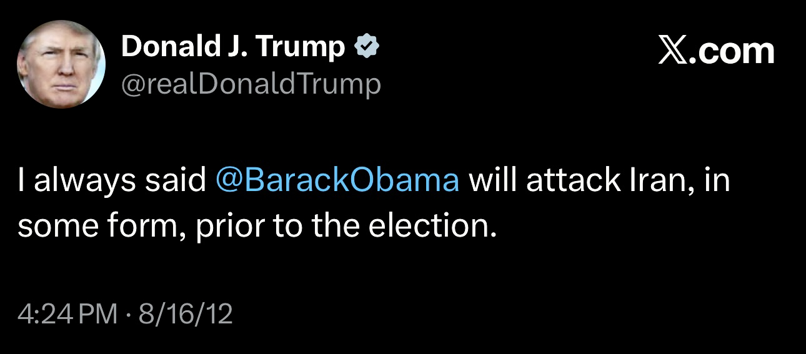806x354 pixels.
Task: Click the word "Donald" in the display name
Action: [164, 47]
